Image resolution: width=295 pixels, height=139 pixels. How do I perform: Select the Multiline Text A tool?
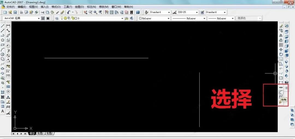tap(3, 111)
